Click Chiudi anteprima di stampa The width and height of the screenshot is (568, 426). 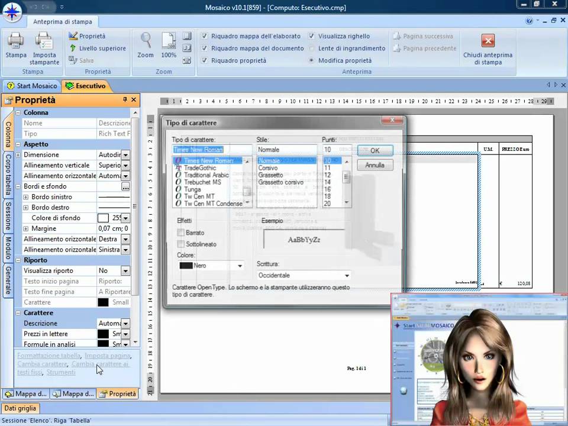tap(488, 49)
